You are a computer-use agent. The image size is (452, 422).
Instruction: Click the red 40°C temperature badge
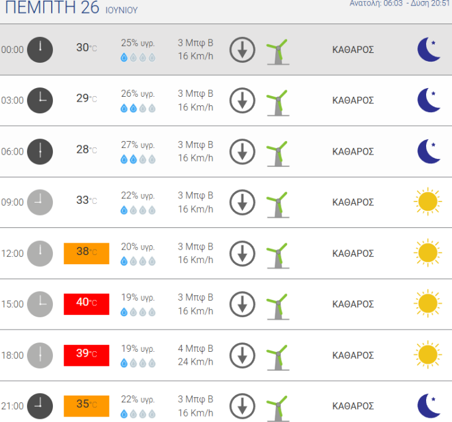pos(86,304)
